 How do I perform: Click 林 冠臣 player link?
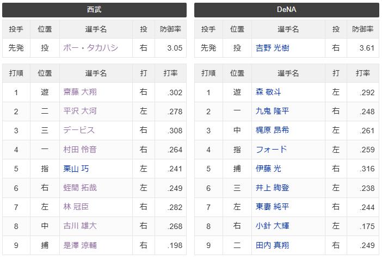(76, 207)
